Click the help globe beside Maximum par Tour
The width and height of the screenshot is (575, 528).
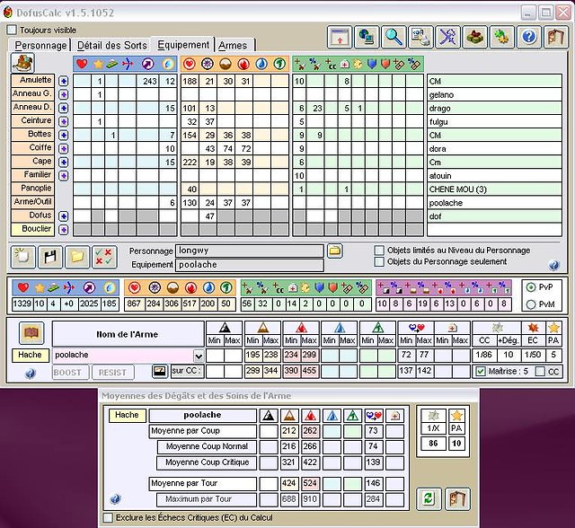[115, 499]
